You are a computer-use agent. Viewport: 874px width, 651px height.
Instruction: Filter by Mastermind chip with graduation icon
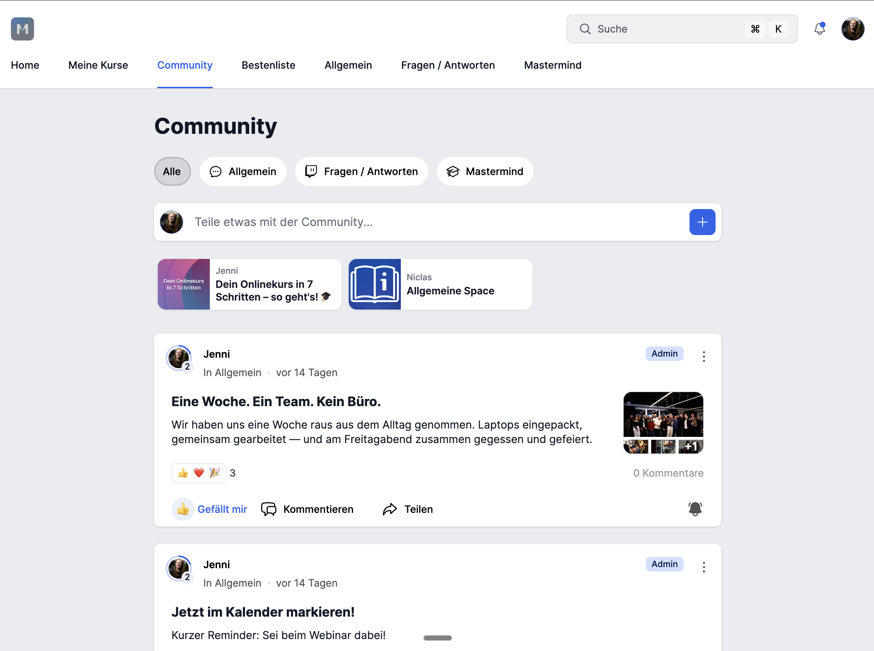click(485, 171)
